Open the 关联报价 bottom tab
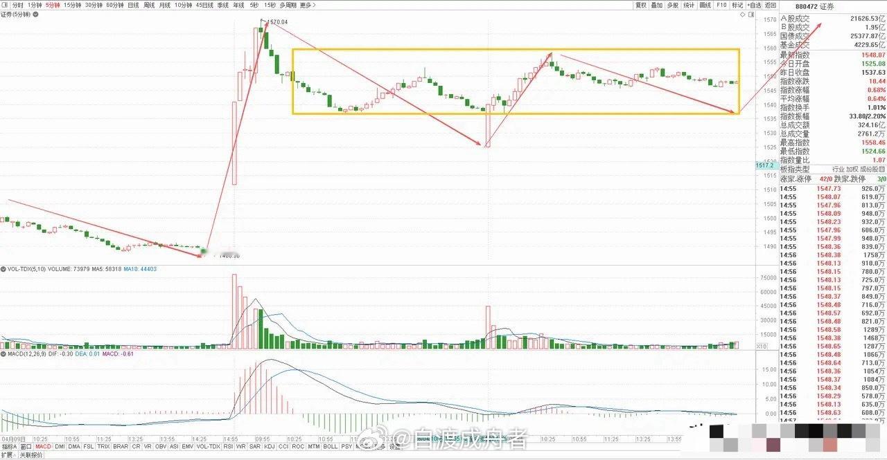The height and width of the screenshot is (460, 887). (x=30, y=455)
